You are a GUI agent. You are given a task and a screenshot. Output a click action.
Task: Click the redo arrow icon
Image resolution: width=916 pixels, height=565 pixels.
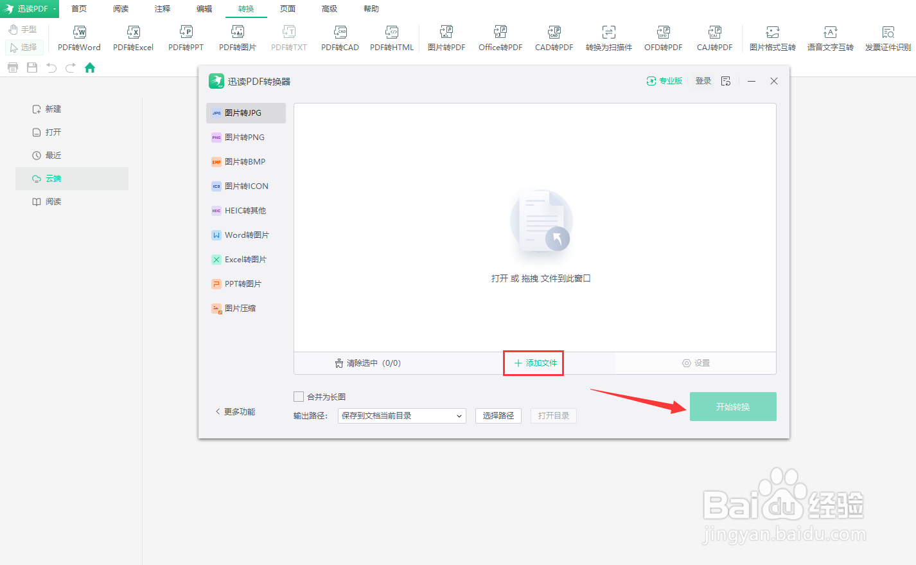pyautogui.click(x=71, y=67)
